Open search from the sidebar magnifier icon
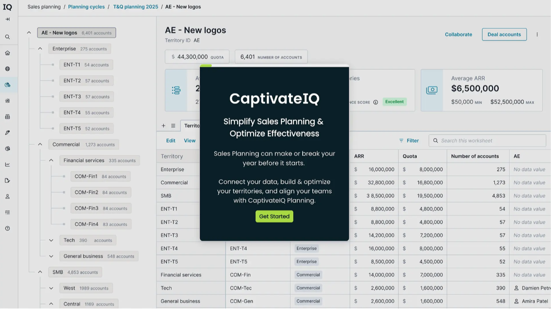 point(7,37)
